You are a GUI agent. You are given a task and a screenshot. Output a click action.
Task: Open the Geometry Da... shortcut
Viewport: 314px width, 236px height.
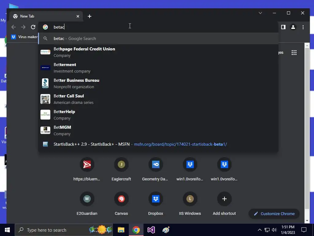click(x=155, y=169)
